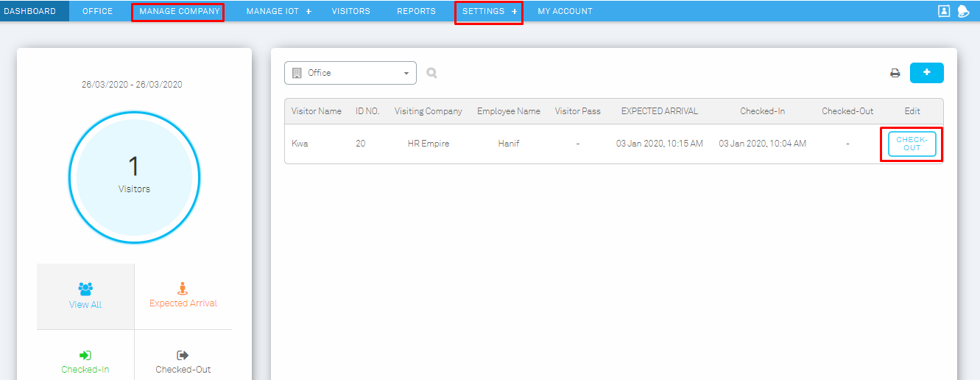Click expected arrival 03 Jan 2020, 10:15 AM
This screenshot has width=980, height=380.
pyautogui.click(x=660, y=144)
